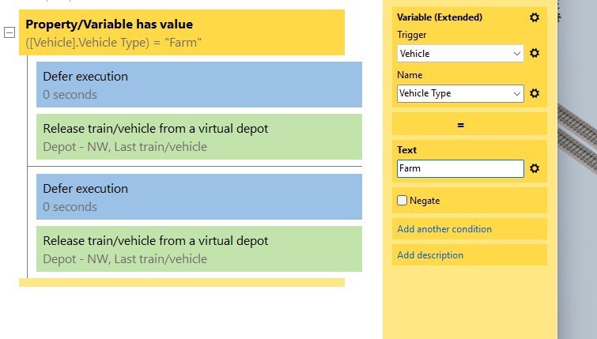This screenshot has height=339, width=597.
Task: Click the Add description link
Action: coord(430,255)
